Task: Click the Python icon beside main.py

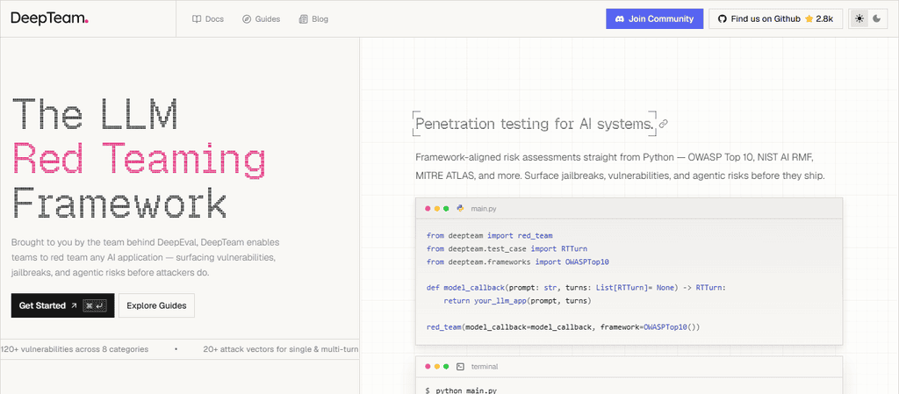Action: point(460,209)
